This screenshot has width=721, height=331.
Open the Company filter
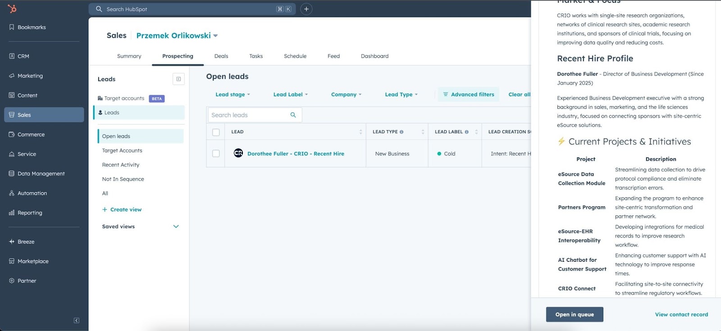point(346,94)
